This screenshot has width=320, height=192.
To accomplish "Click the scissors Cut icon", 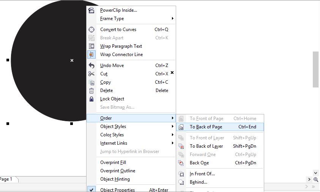I will (x=91, y=74).
